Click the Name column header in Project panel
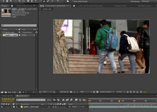This screenshot has width=157, height=112. click(5, 30)
